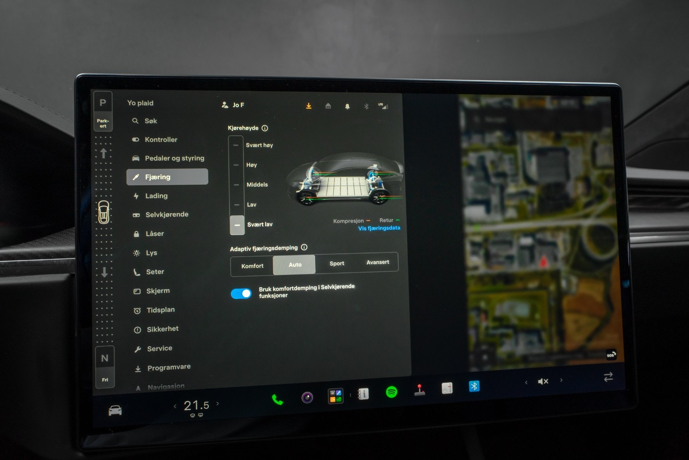
Task: Show info about Adaptiv fjæringsdemping
Action: [x=304, y=247]
